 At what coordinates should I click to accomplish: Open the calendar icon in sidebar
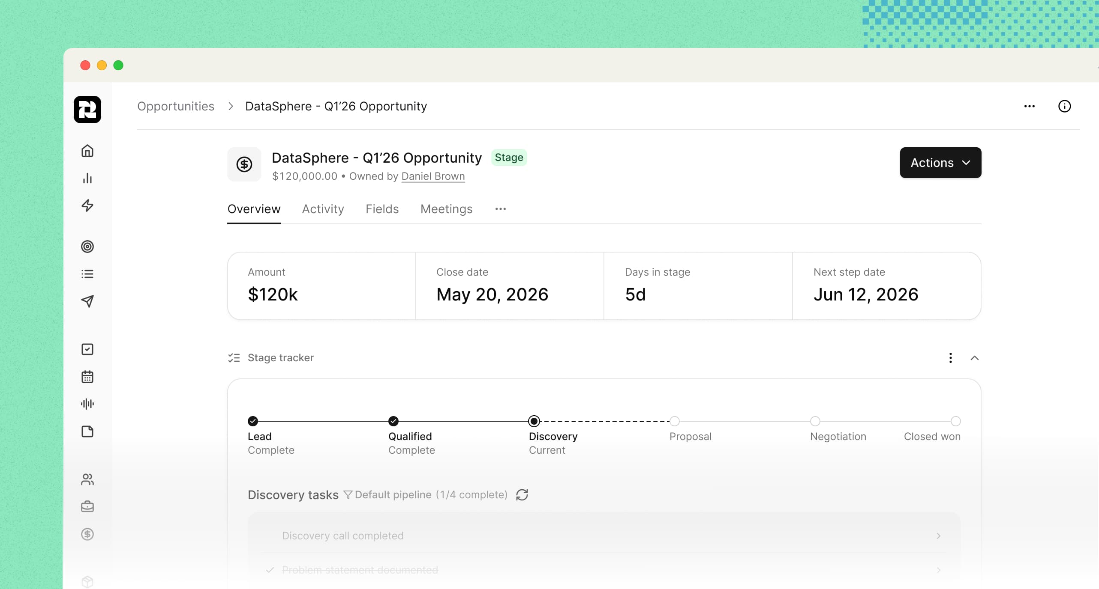coord(87,377)
